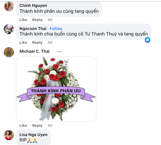
Task: Click the 4d timestamp under wreath image
Action: [x=50, y=125]
